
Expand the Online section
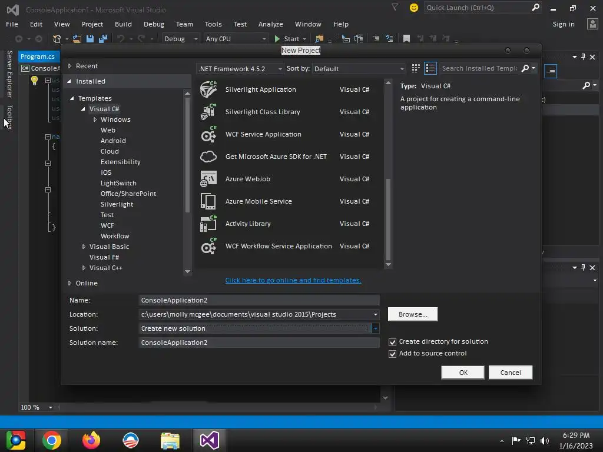[x=69, y=283]
